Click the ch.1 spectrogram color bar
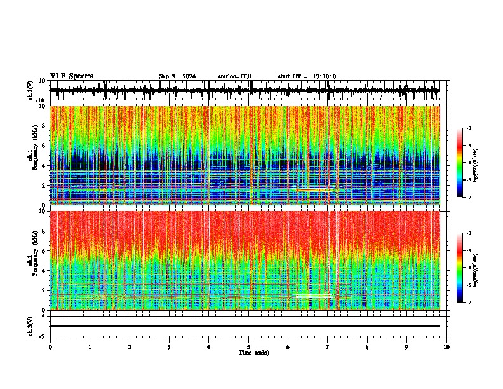 point(459,163)
